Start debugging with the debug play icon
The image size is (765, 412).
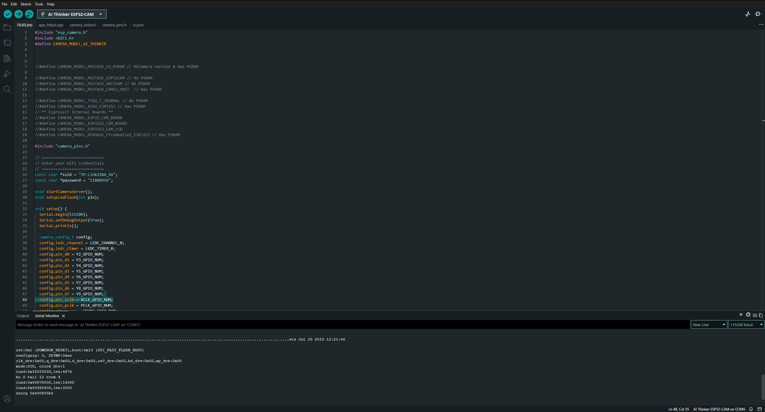tap(29, 14)
